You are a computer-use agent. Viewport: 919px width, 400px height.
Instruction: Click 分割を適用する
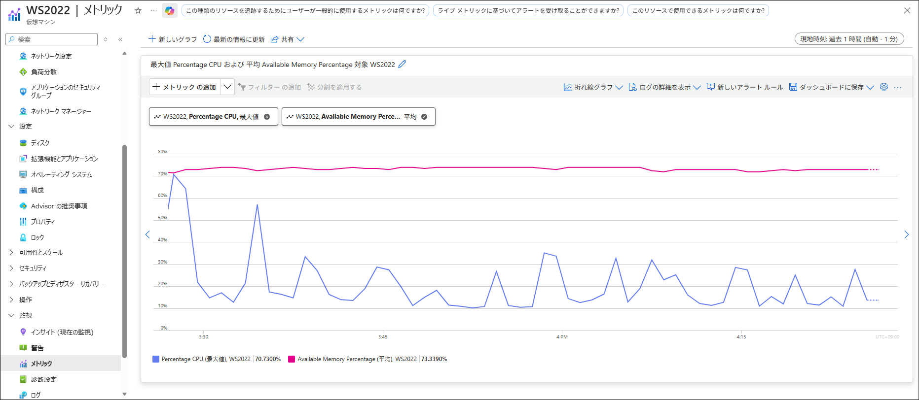(334, 87)
